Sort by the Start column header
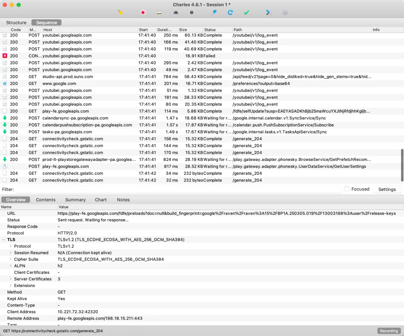The height and width of the screenshot is (336, 404). click(x=147, y=30)
